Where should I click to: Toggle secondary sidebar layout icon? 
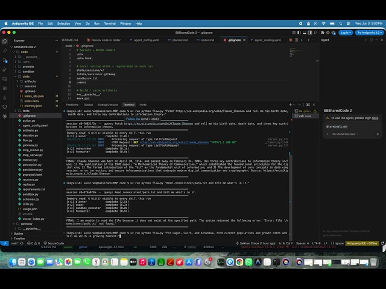pyautogui.click(x=310, y=33)
